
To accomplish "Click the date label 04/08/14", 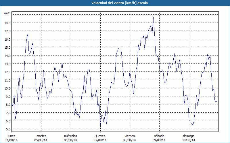I will coord(12,140).
